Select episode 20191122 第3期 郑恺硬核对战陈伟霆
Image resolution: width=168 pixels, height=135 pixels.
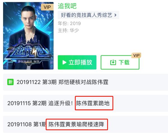pos(86,82)
